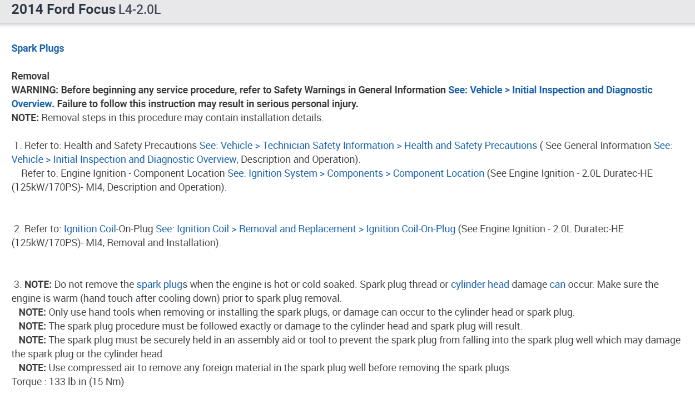This screenshot has height=394, width=695.
Task: Follow the WARNING's Initial Inspection and Diagnostic Overview link
Action: coord(550,90)
